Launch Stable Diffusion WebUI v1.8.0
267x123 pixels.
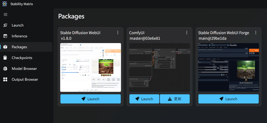point(90,99)
